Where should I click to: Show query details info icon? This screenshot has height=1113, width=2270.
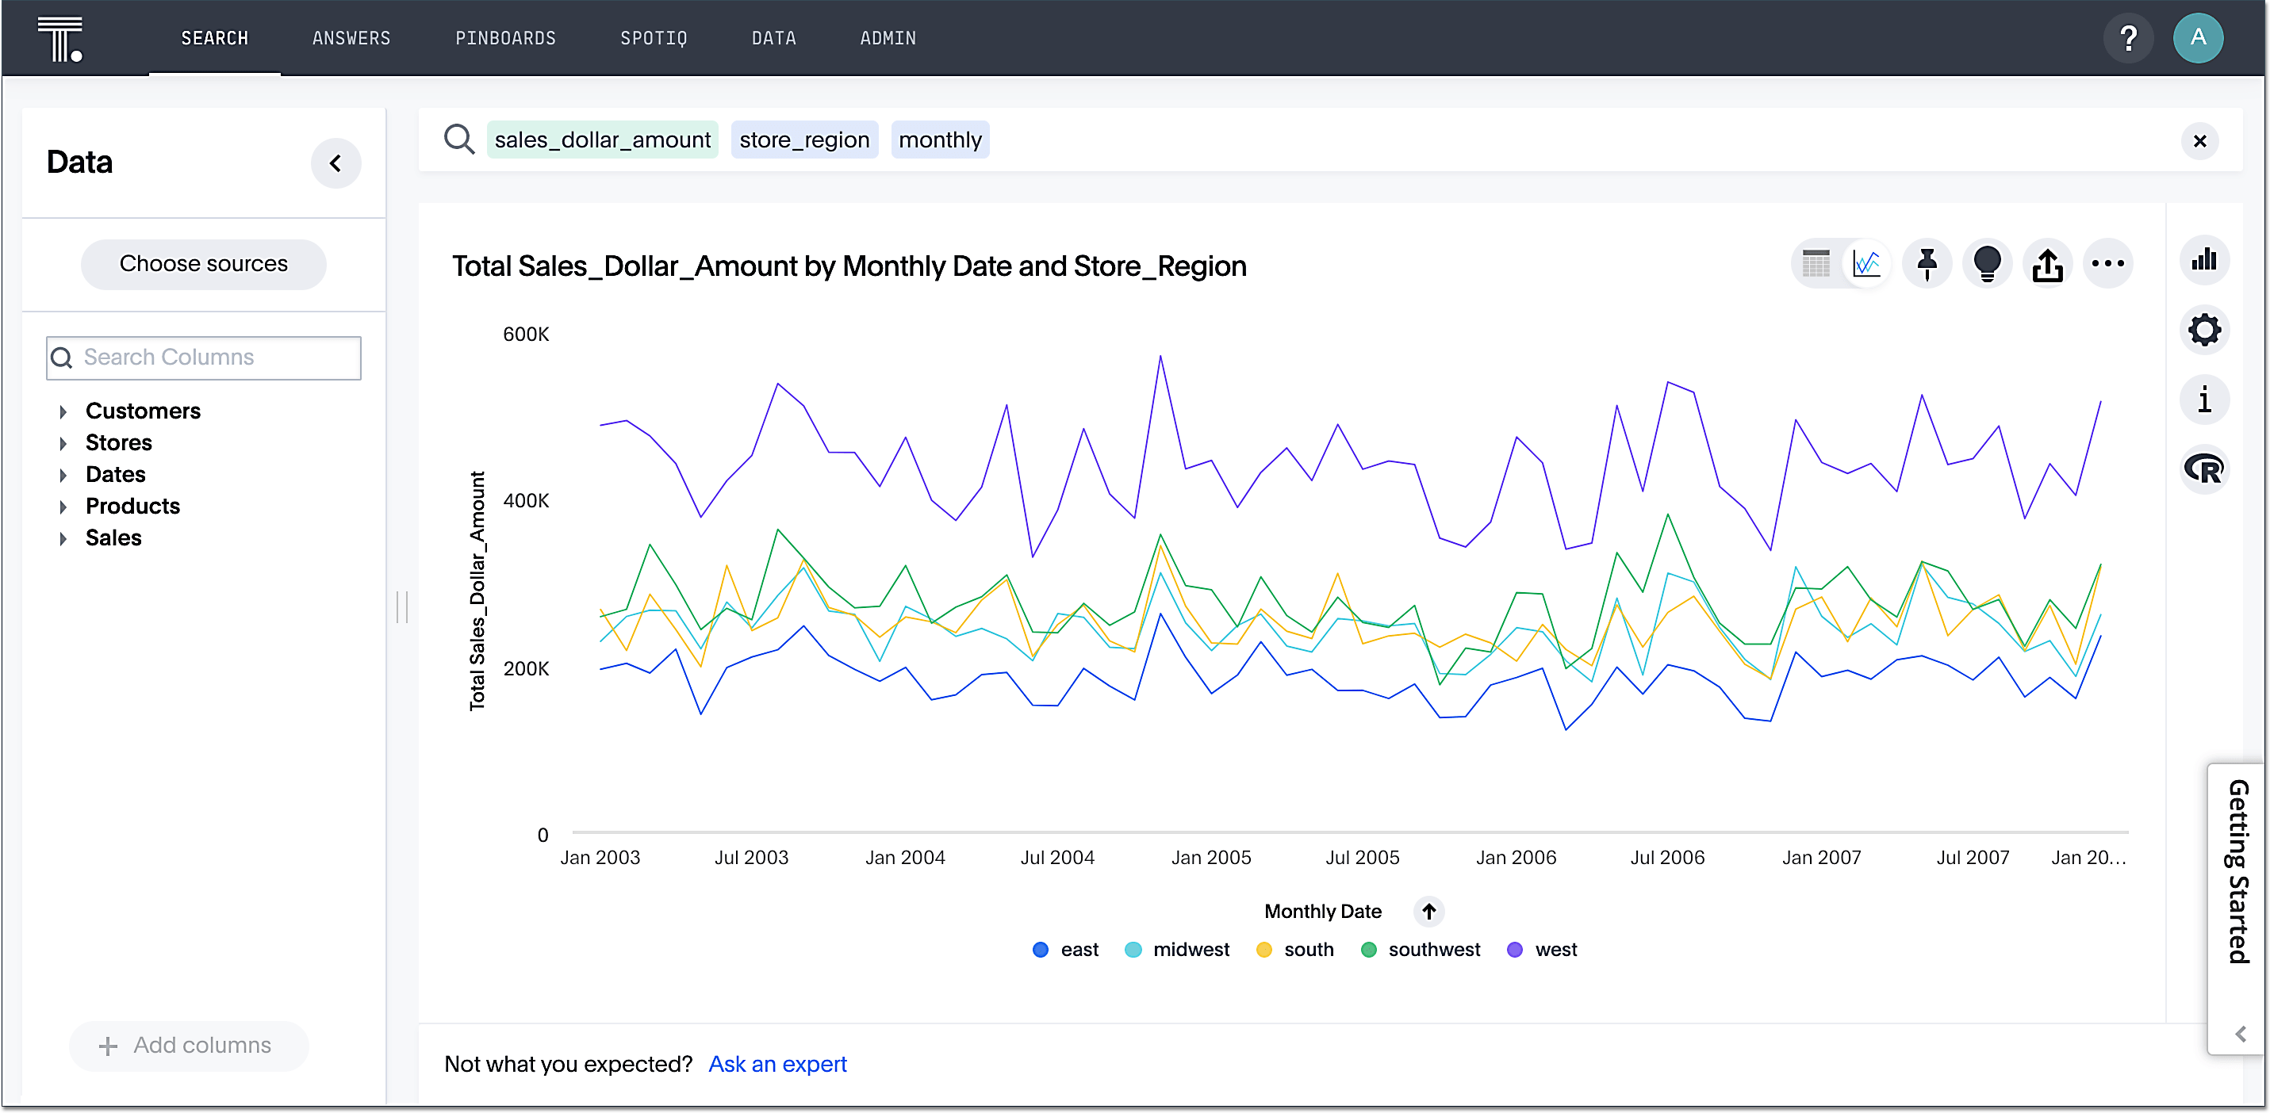pos(2204,400)
